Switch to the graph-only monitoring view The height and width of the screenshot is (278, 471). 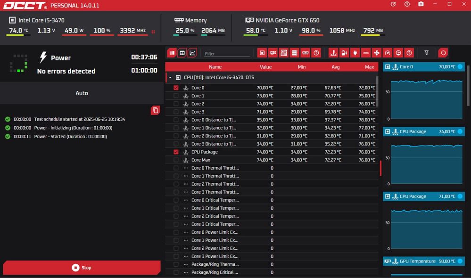click(192, 53)
